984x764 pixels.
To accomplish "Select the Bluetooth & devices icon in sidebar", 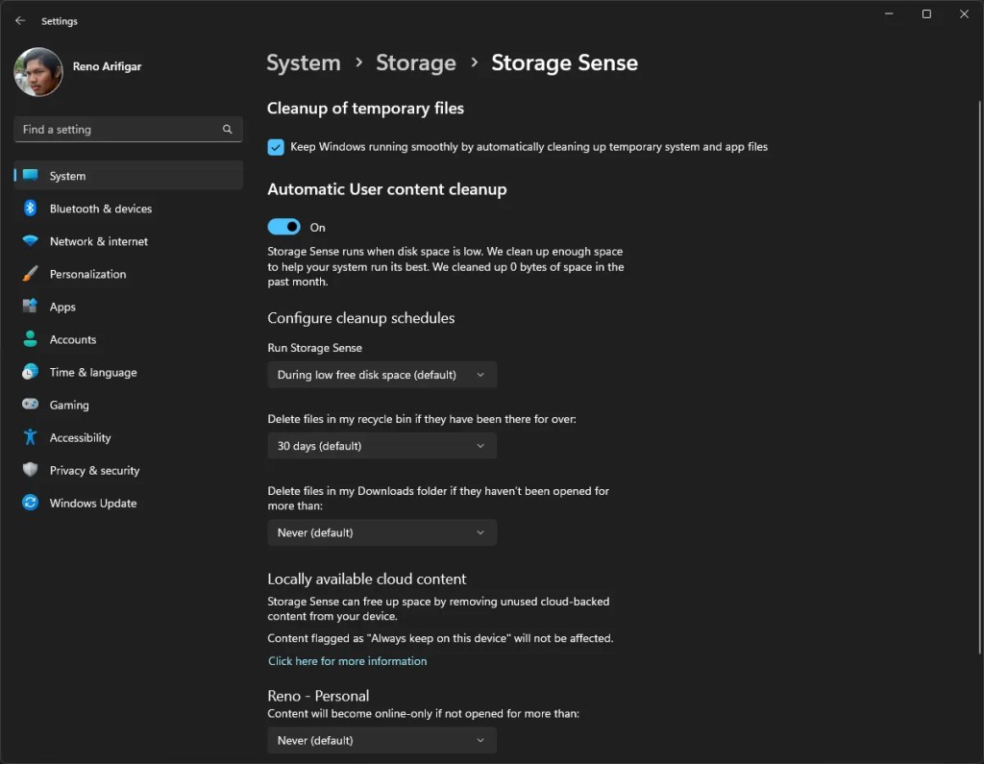I will [30, 209].
